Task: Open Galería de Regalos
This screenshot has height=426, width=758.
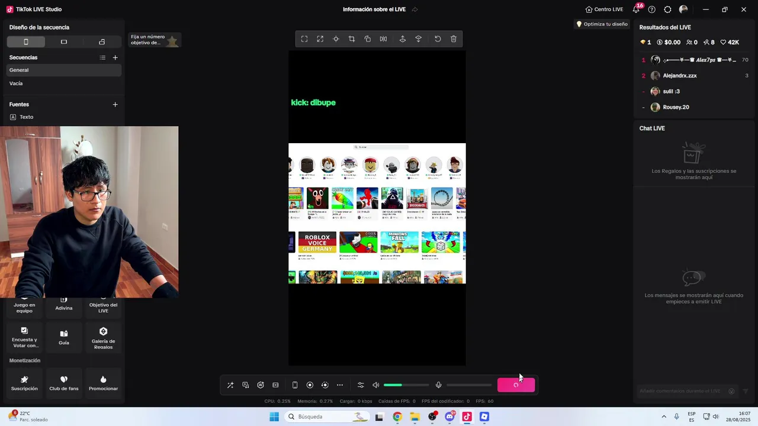Action: (103, 338)
